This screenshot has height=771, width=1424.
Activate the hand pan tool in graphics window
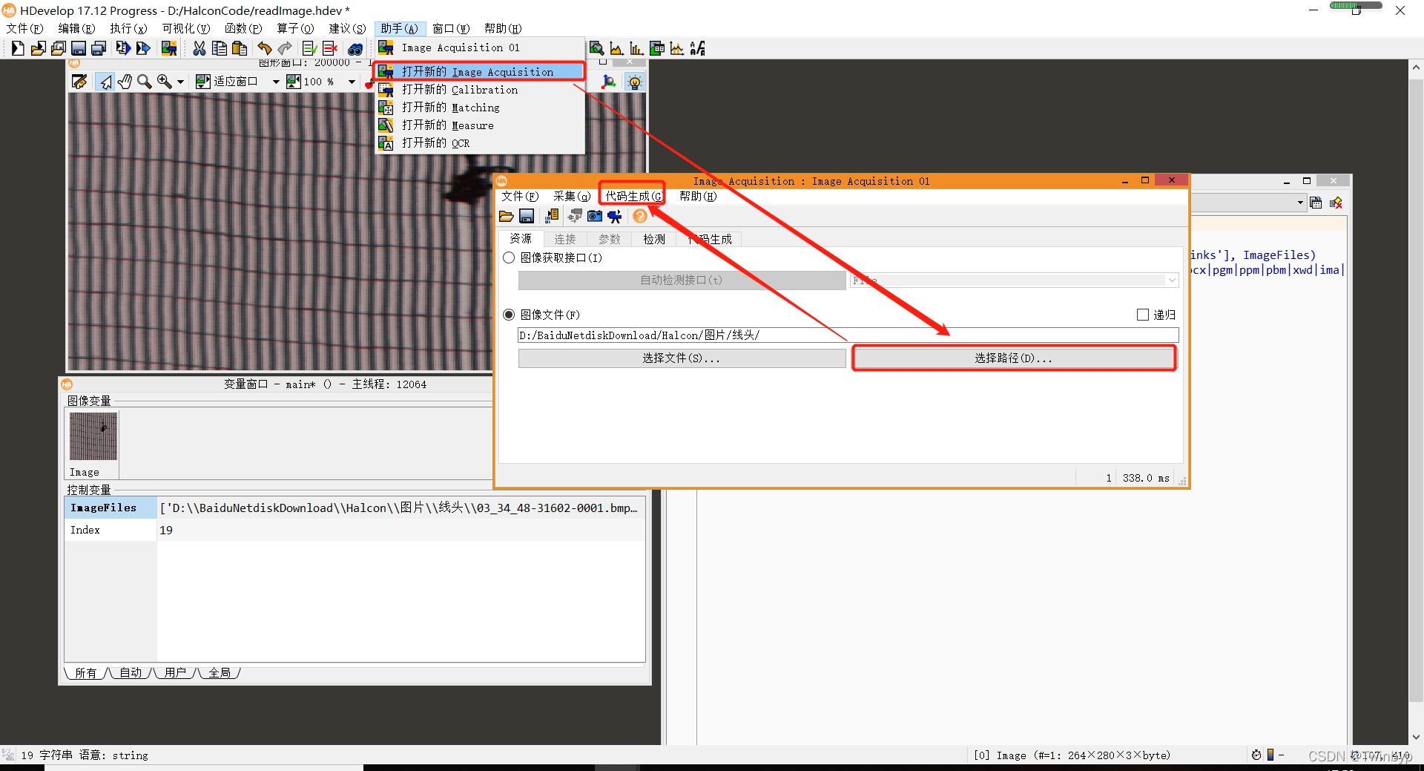tap(125, 82)
